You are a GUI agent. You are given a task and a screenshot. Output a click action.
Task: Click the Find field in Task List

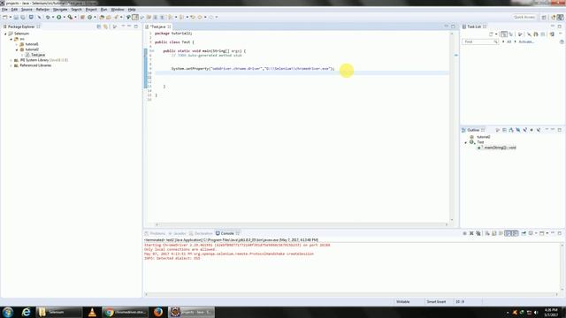tap(480, 42)
